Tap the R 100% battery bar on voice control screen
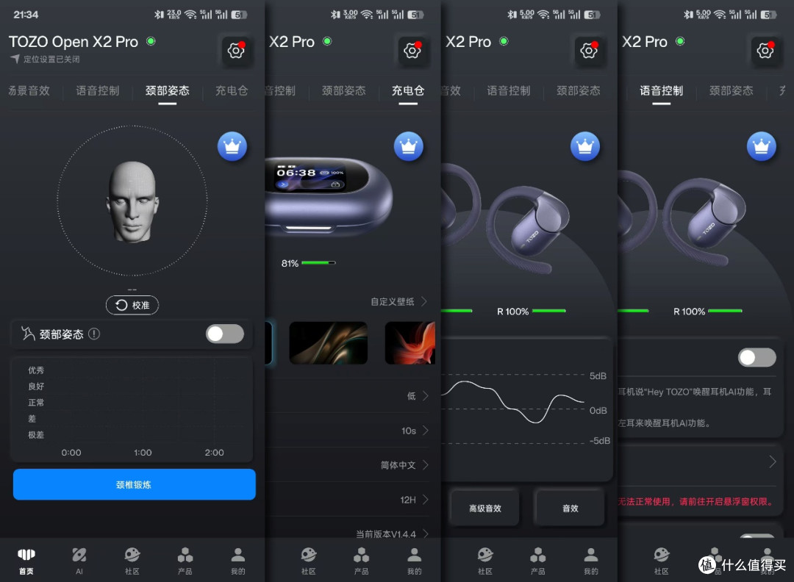Viewport: 794px width, 582px height. point(725,311)
